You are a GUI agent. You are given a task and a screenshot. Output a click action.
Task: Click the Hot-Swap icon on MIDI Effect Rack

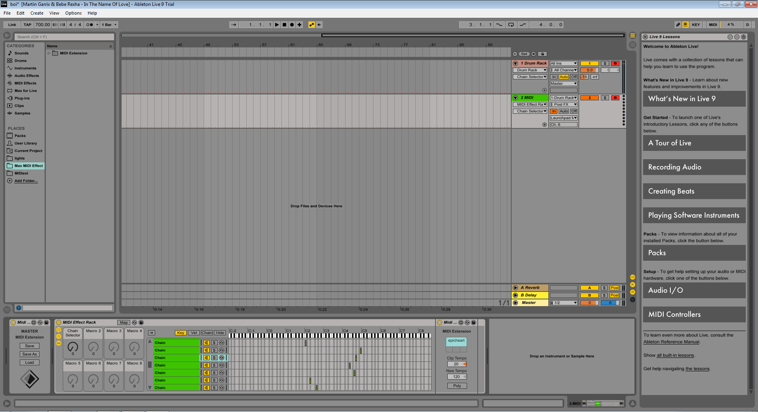(x=134, y=322)
